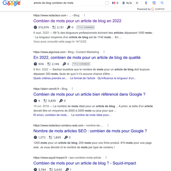This screenshot has width=171, height=171.
Task: Clear the search query with X
Action: [137, 3]
